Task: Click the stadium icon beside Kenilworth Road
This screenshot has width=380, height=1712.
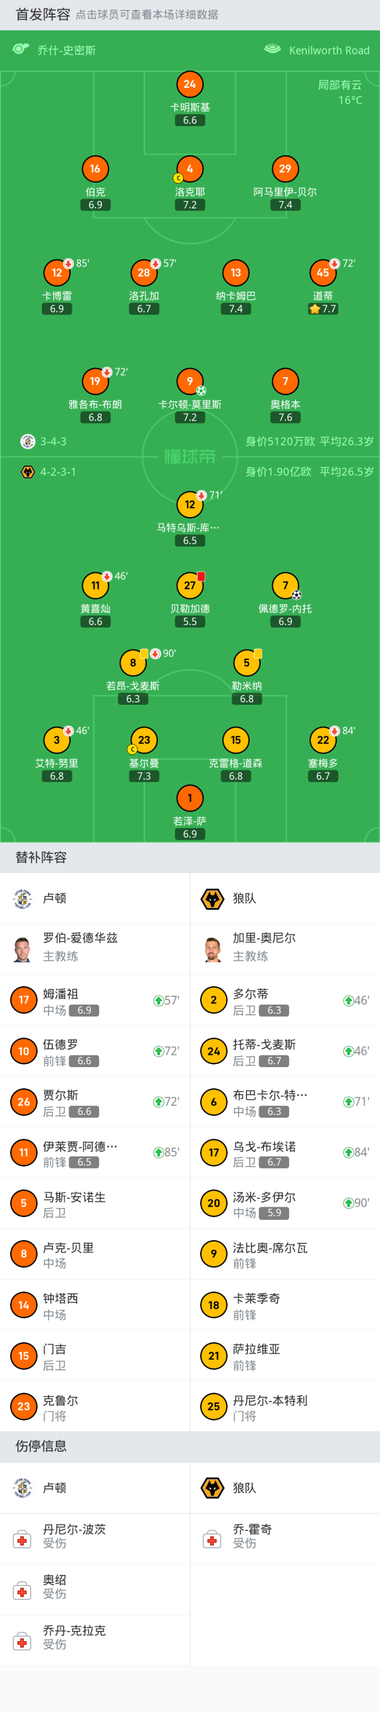Action: pyautogui.click(x=272, y=49)
